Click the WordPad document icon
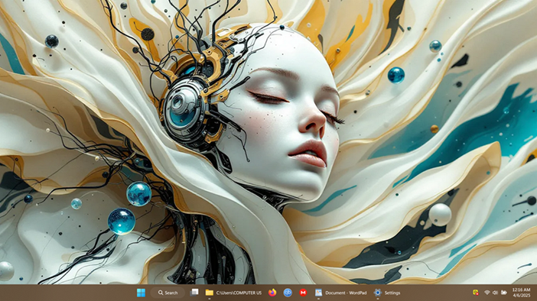Image resolution: width=537 pixels, height=301 pixels. [x=318, y=293]
